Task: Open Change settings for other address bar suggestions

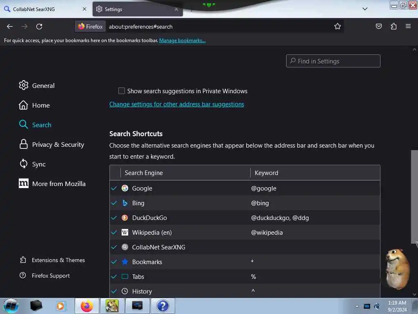Action: coord(176,104)
